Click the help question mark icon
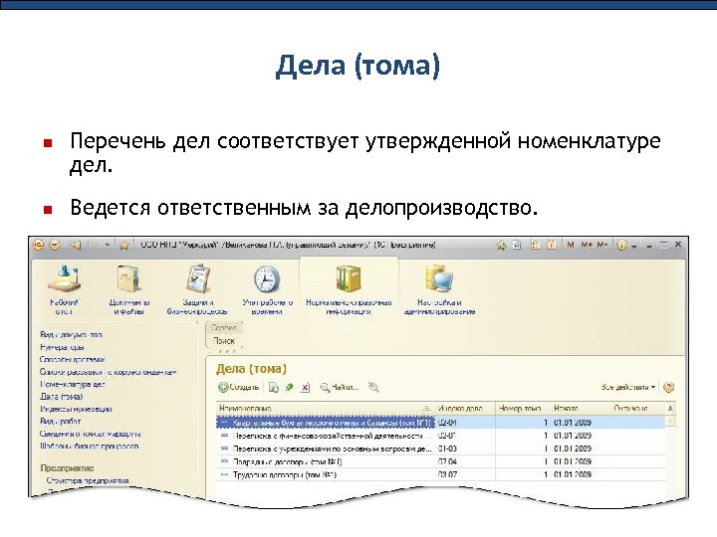Image resolution: width=717 pixels, height=537 pixels. click(668, 387)
